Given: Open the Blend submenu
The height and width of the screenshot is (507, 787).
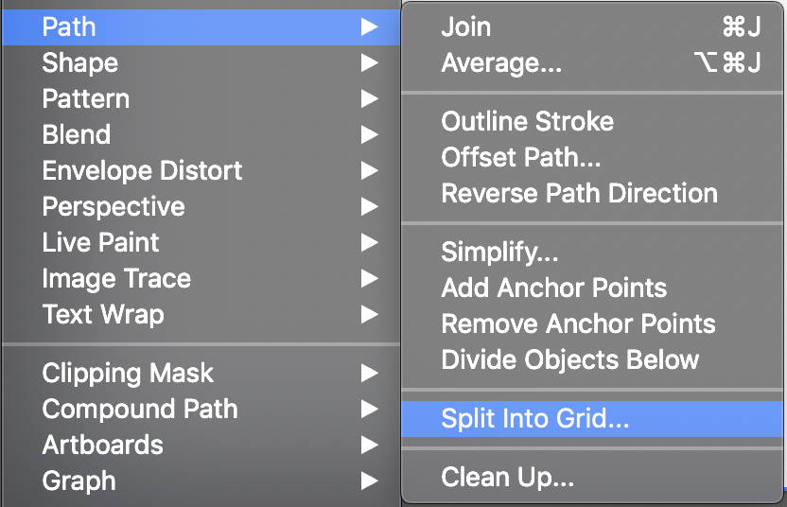Looking at the screenshot, I should pos(77,135).
